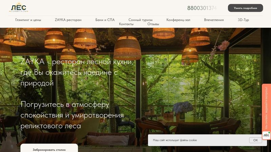The width and height of the screenshot is (271, 152).
Task: Go to 'ZAYKA ресторан' page
Action: [x=68, y=20]
